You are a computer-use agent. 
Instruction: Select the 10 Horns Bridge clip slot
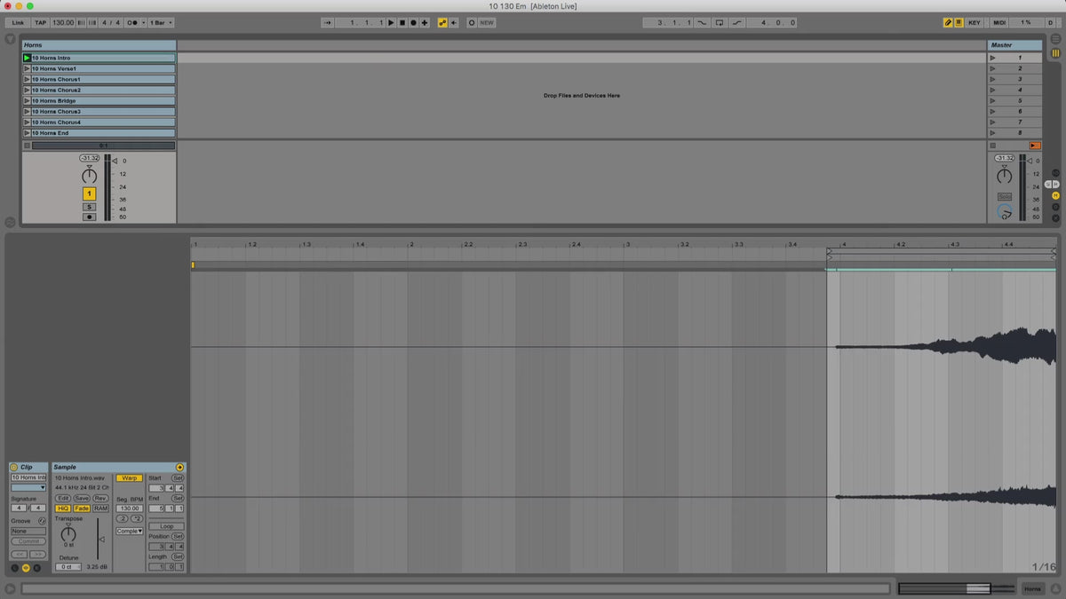pyautogui.click(x=102, y=101)
